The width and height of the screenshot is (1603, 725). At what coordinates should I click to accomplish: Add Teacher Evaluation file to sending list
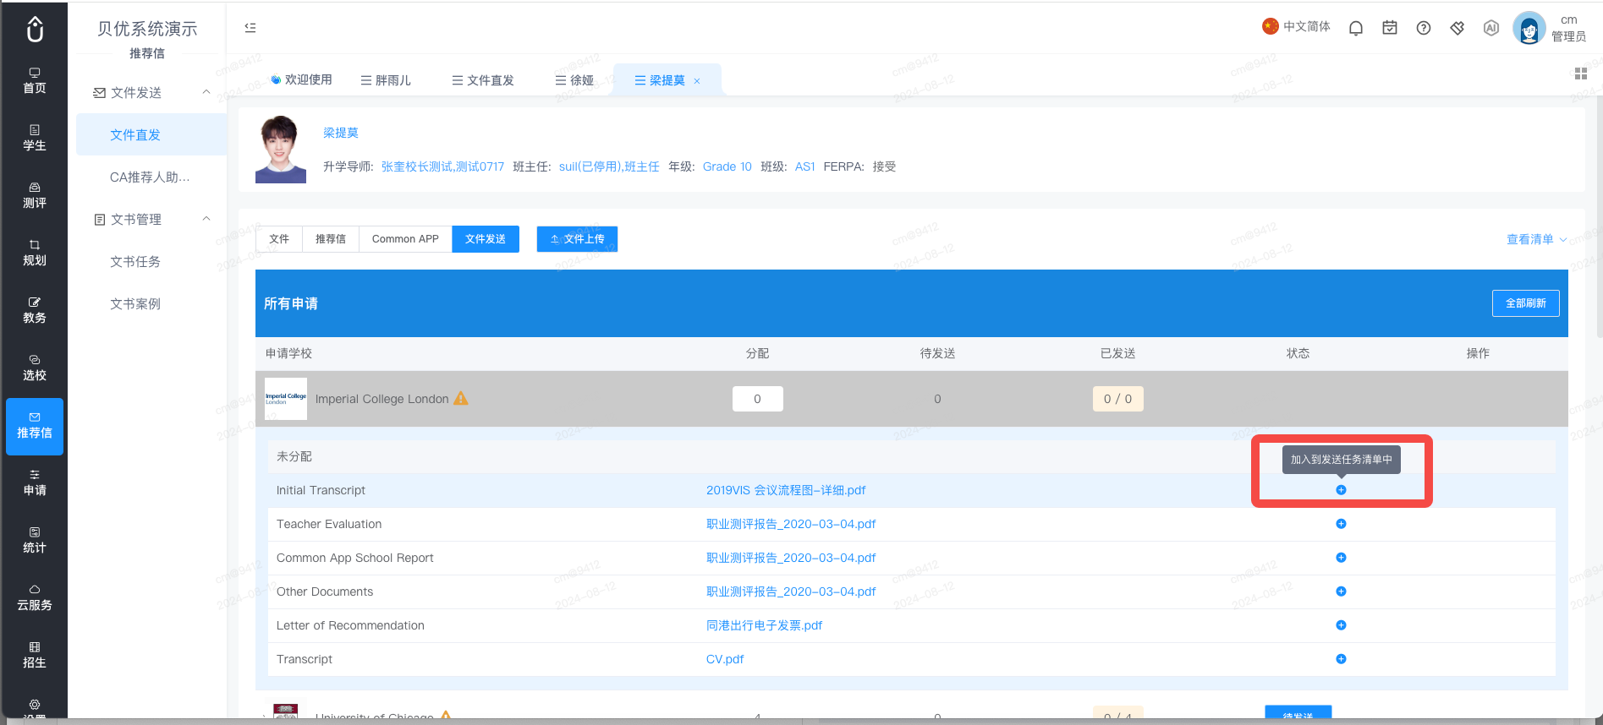point(1341,524)
